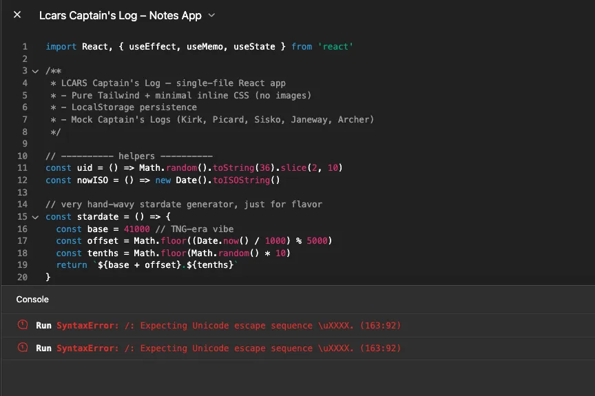Fold the stardate function at line 15
The height and width of the screenshot is (396, 595).
coord(35,216)
